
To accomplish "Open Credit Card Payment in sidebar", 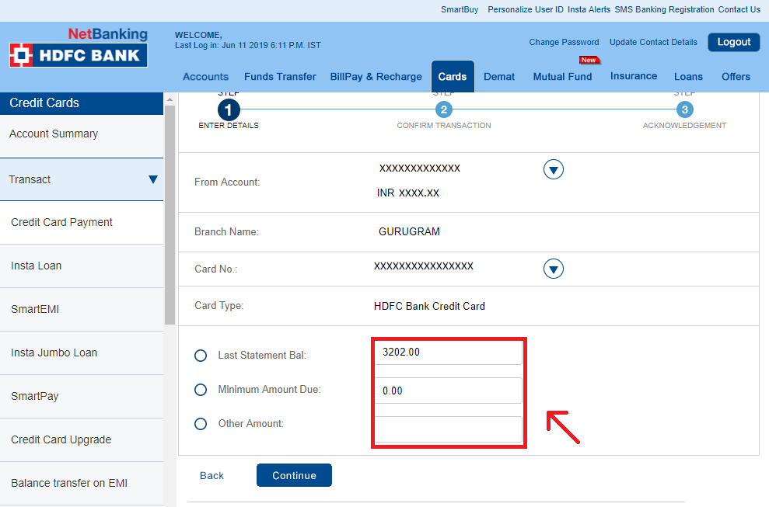I will click(82, 222).
